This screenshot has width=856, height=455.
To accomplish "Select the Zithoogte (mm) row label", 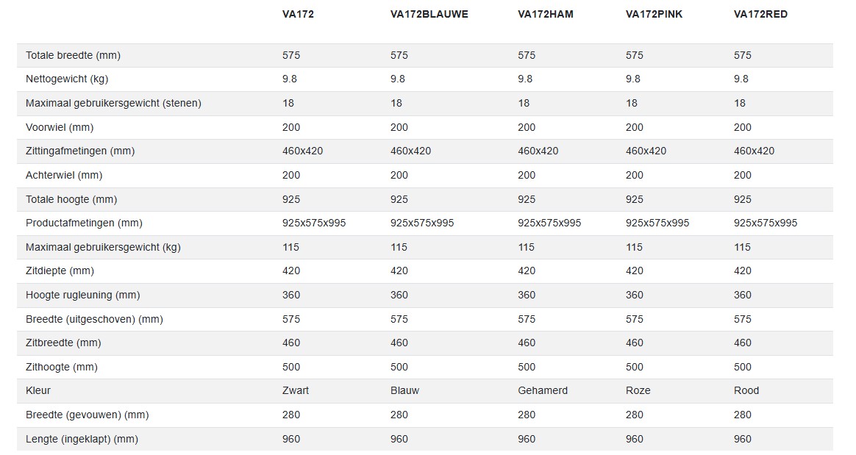I will pyautogui.click(x=62, y=367).
